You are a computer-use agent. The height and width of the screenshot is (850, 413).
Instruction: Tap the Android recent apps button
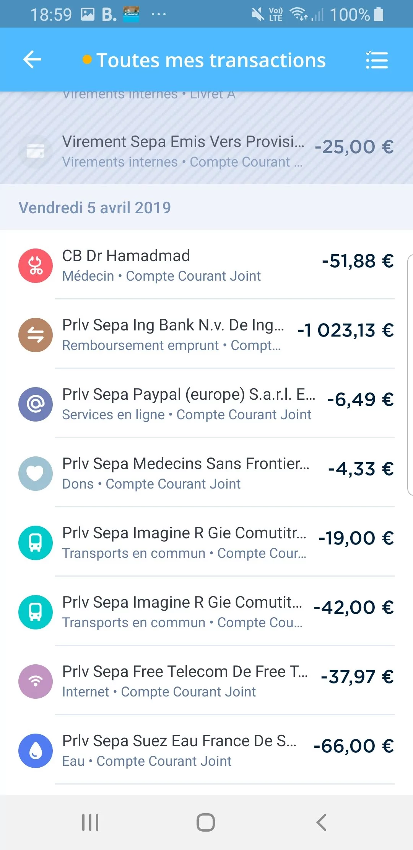pyautogui.click(x=90, y=822)
